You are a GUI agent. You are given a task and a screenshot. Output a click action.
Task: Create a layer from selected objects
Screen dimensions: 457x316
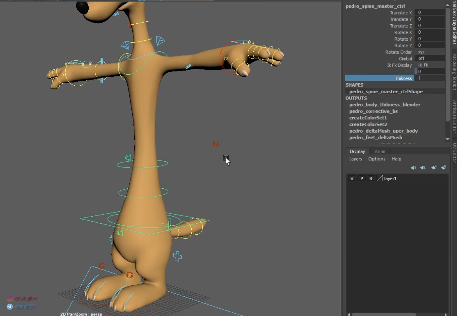[x=444, y=167]
